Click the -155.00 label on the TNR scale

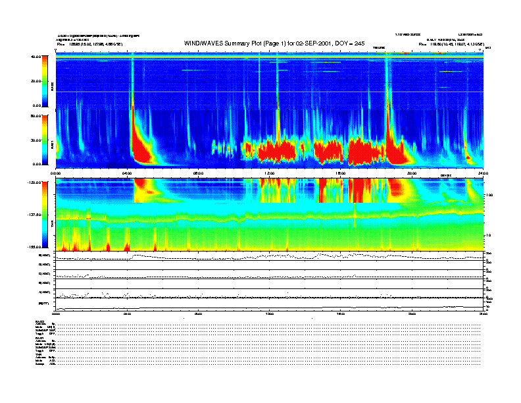coord(35,247)
